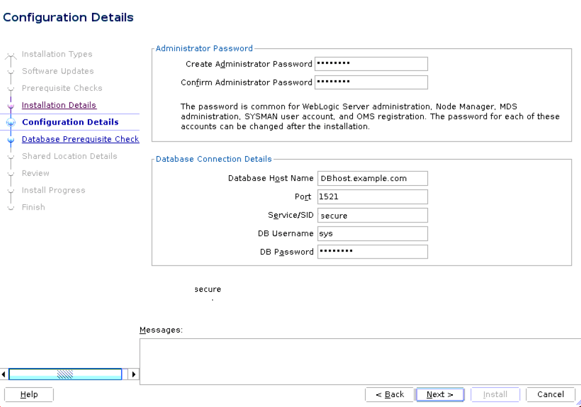Click the Prerequisite Checks step icon

(12, 88)
